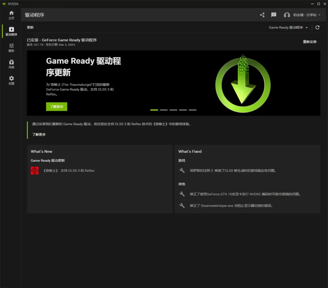Open the 了解更多 link under description
The height and width of the screenshot is (288, 328).
coord(39,135)
